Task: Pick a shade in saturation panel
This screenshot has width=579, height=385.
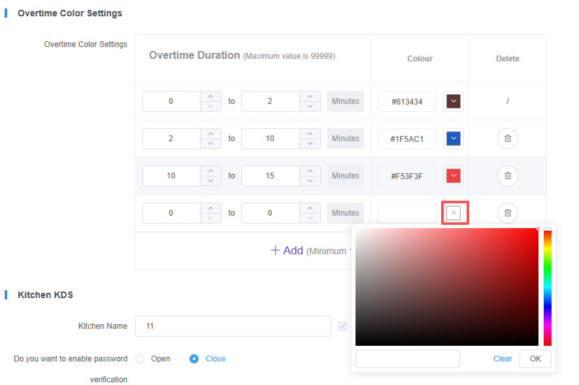Action: pyautogui.click(x=446, y=286)
